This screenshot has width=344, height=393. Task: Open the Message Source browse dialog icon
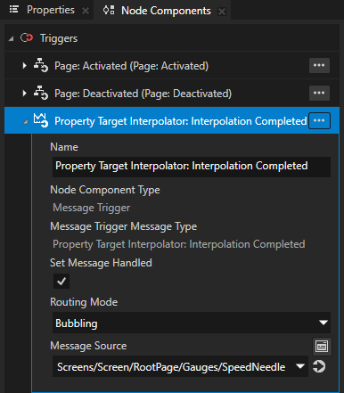[322, 347]
